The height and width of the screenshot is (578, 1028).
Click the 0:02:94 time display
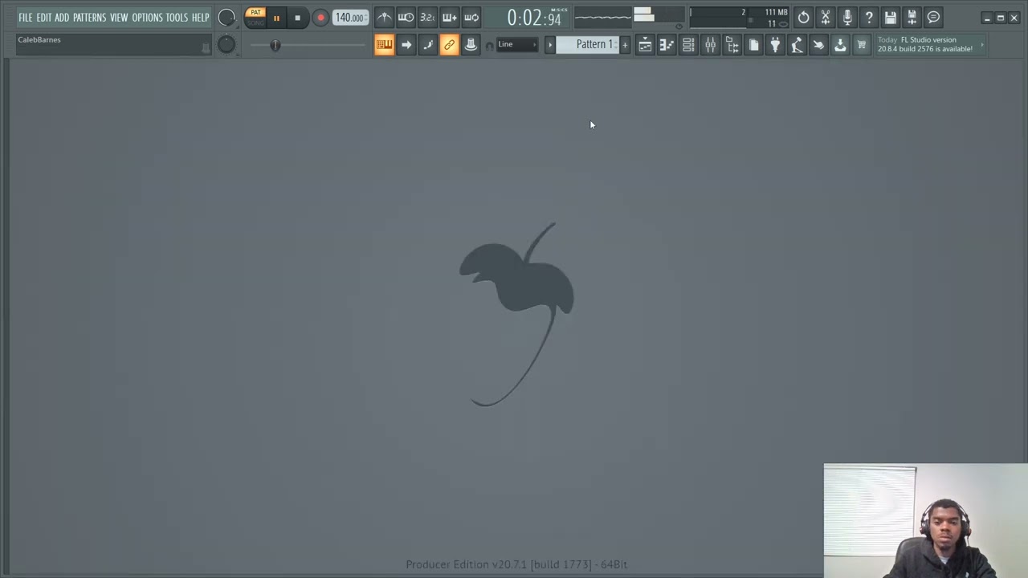click(534, 18)
